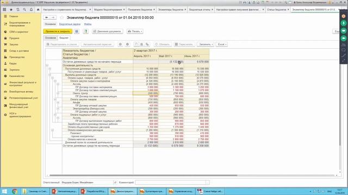Viewport: 348px width, 195px height.
Task: Collapse the Оплата закупки товаров group
Action: (x=55, y=100)
